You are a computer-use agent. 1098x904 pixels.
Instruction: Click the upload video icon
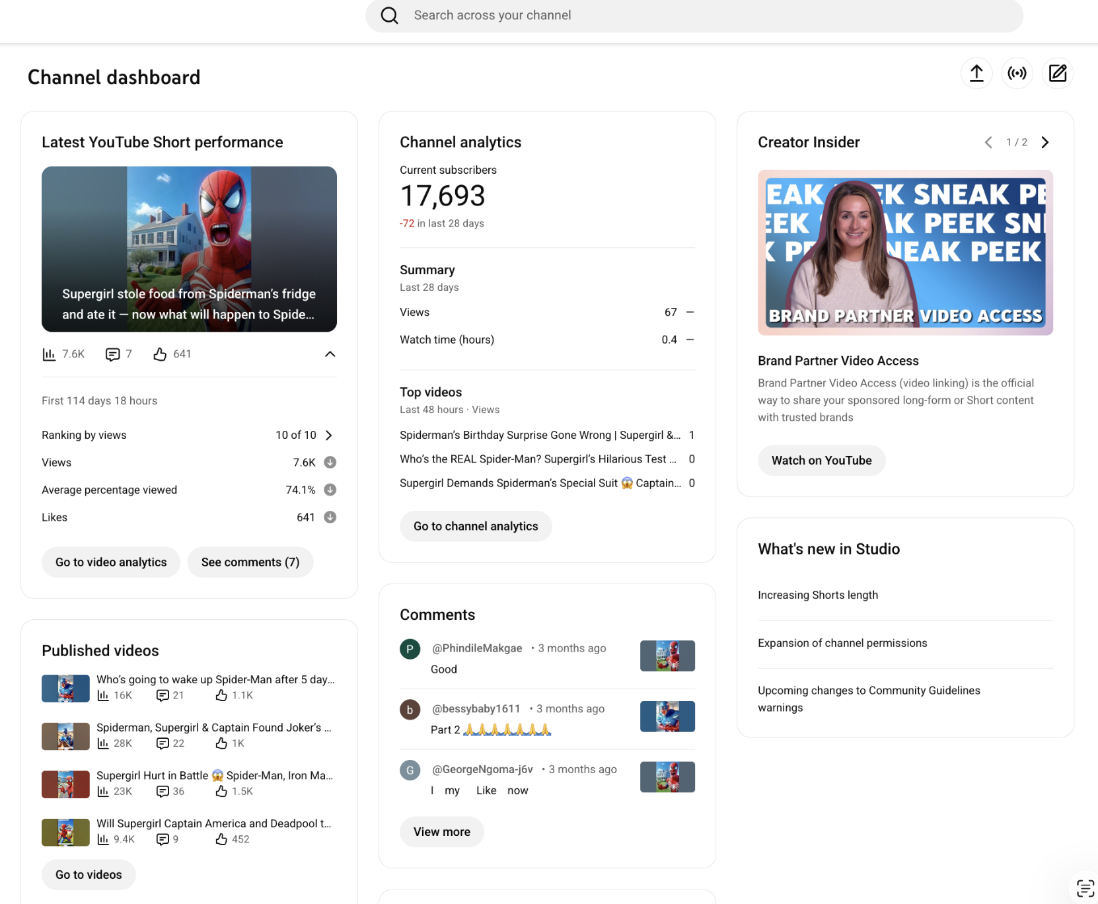tap(976, 73)
